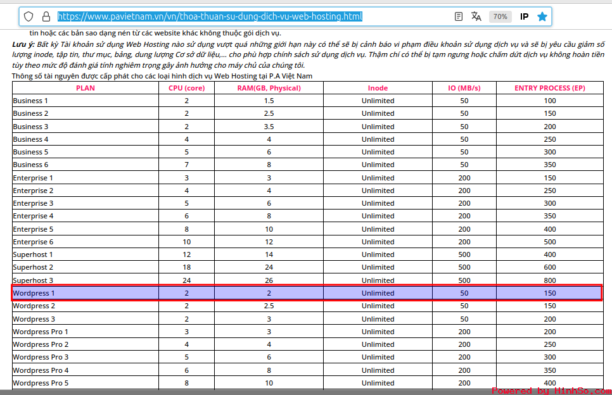Image resolution: width=612 pixels, height=395 pixels.
Task: Select the Enterprise 5 plan cell
Action: (x=86, y=229)
